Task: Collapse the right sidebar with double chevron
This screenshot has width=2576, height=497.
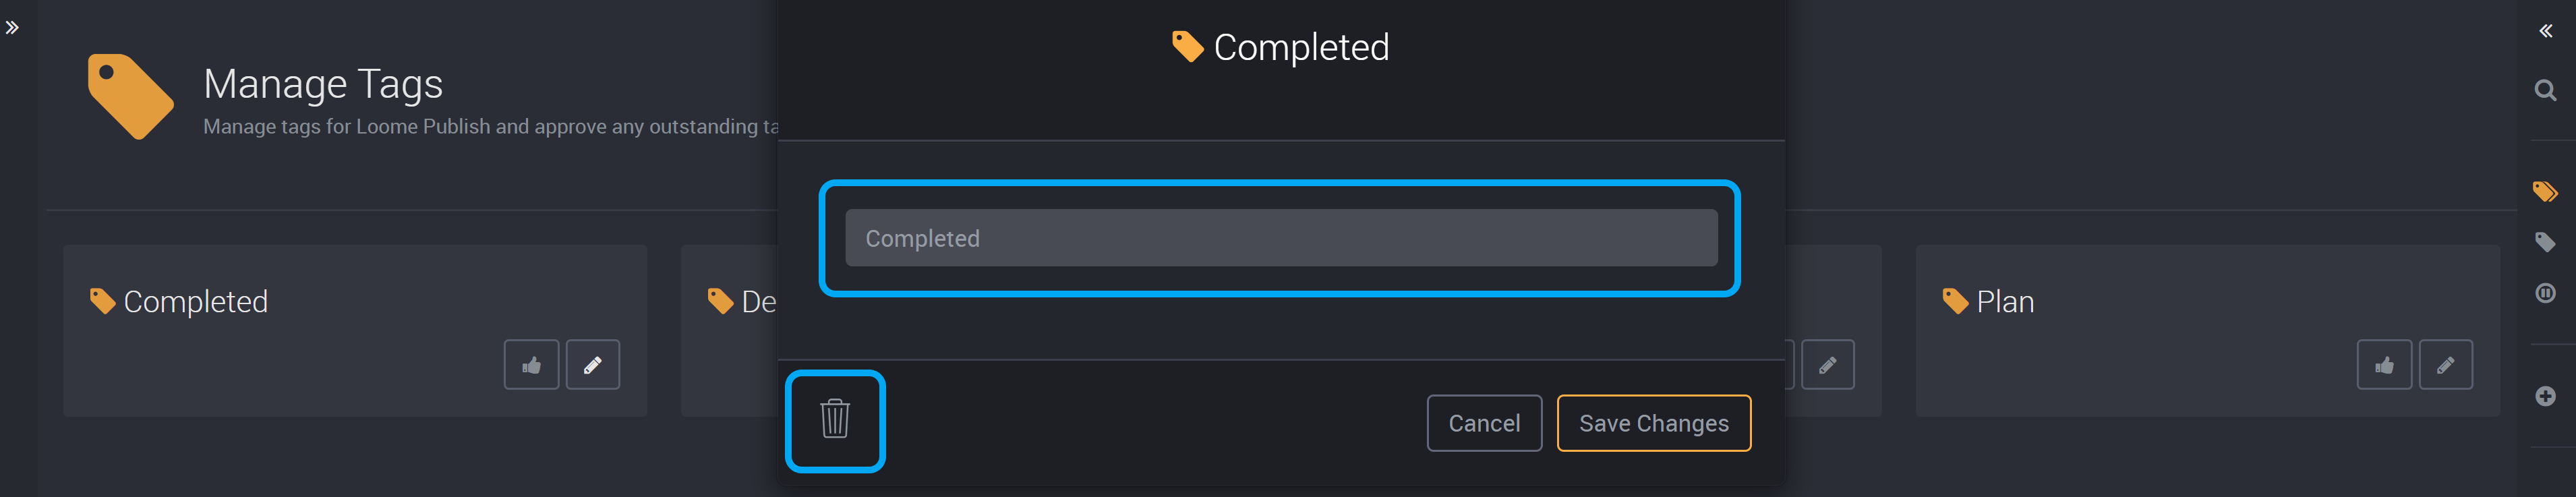Action: [x=2545, y=31]
